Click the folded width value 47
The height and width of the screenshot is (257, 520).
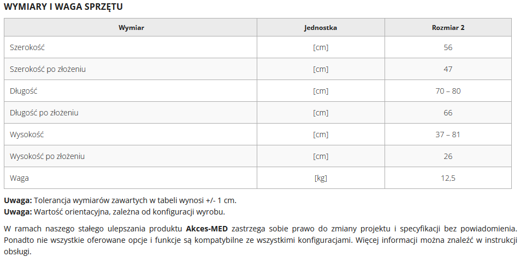coord(448,69)
